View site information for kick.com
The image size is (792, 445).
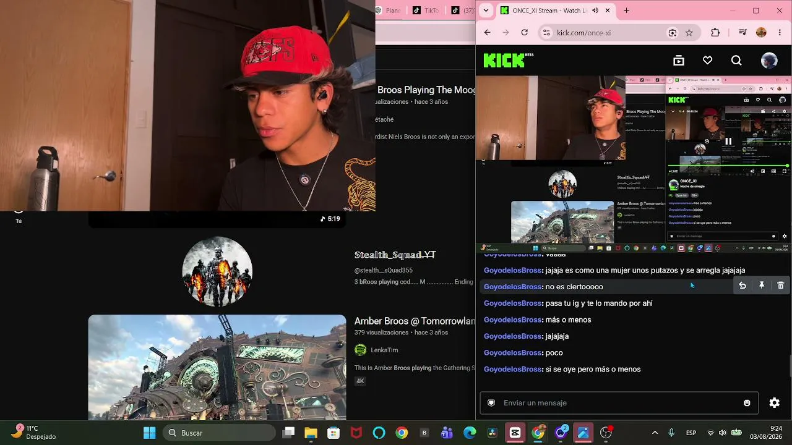point(546,33)
